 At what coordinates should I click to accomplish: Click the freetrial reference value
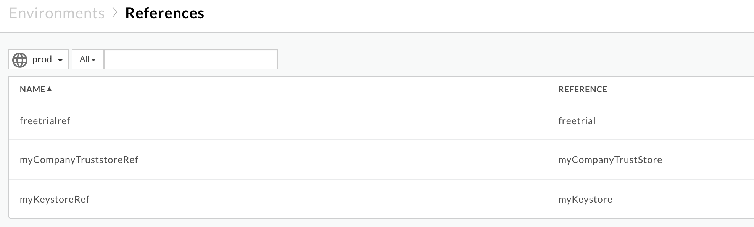[x=577, y=121]
